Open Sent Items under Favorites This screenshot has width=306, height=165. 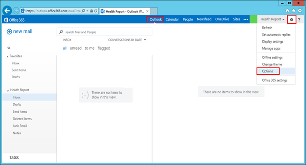click(19, 70)
